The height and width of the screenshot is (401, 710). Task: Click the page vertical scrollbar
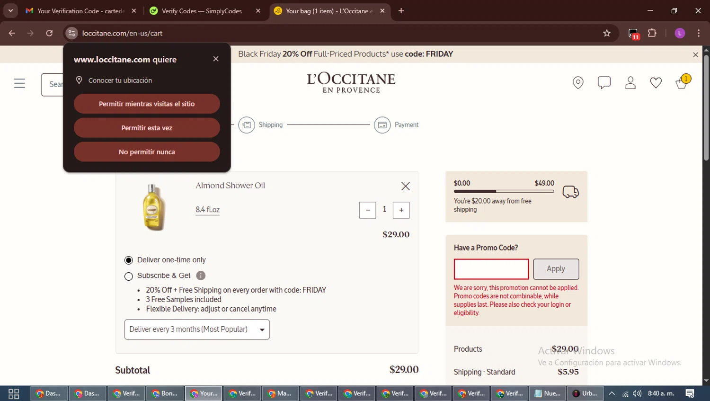click(x=706, y=107)
